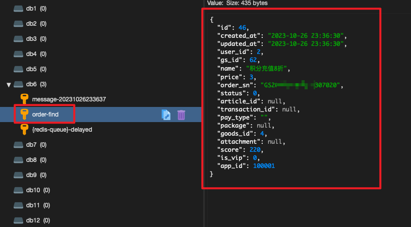
Task: Open the db7 (0) database entry
Action: click(36, 145)
